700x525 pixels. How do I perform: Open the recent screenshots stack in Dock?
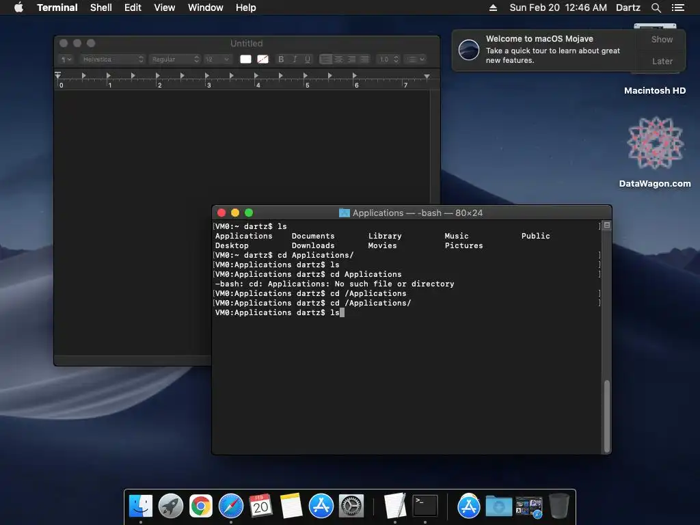click(528, 507)
